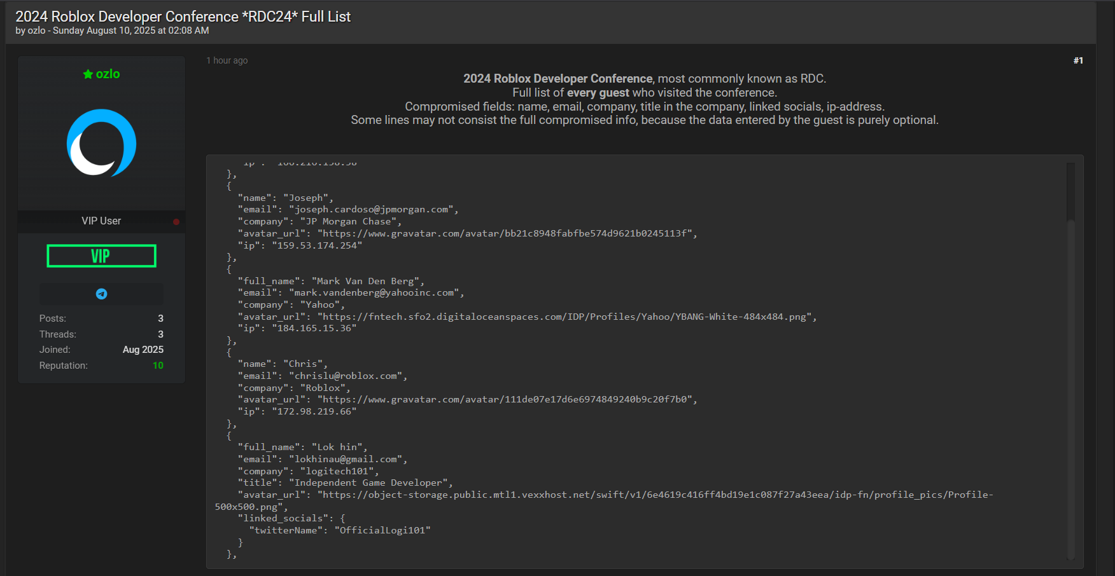The height and width of the screenshot is (576, 1115).
Task: Open the Telegram contact icon in profile
Action: click(x=101, y=294)
